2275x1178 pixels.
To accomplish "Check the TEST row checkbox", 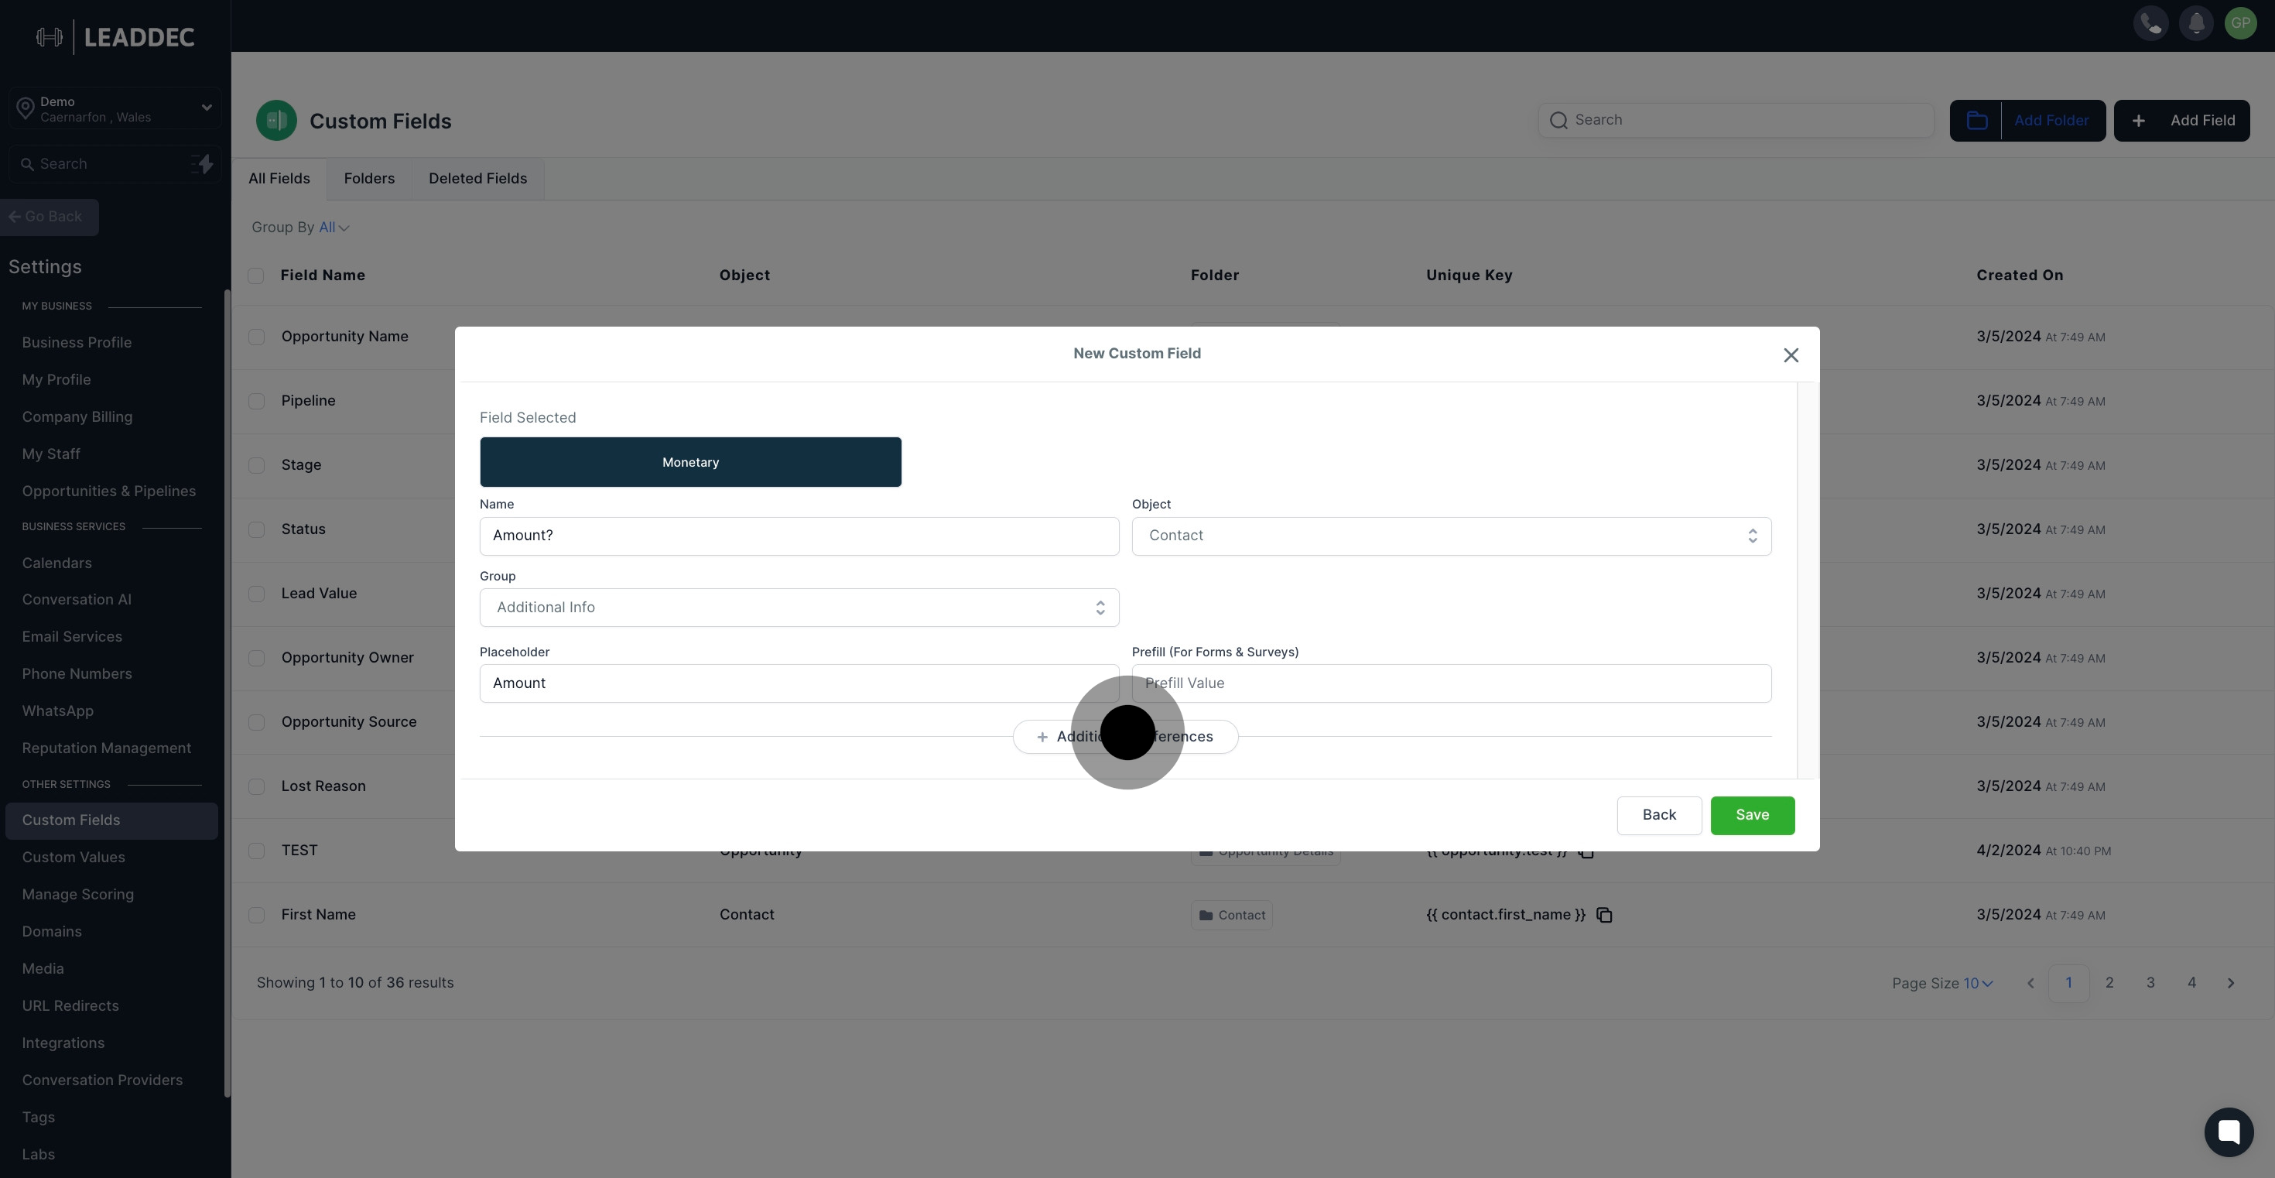I will 256,851.
